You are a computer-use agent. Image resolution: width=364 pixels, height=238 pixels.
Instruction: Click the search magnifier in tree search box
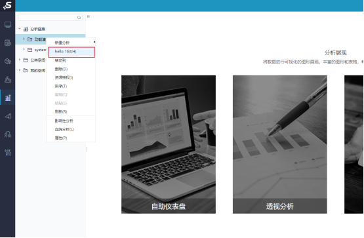pyautogui.click(x=79, y=18)
